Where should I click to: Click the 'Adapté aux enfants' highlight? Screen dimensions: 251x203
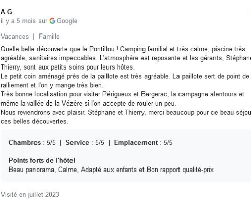point(109,170)
